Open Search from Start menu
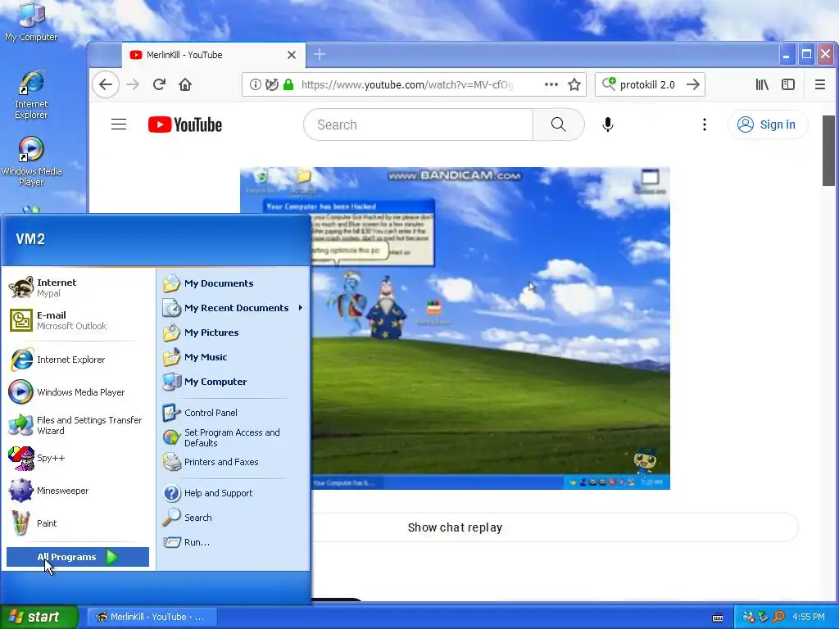 coord(234,518)
